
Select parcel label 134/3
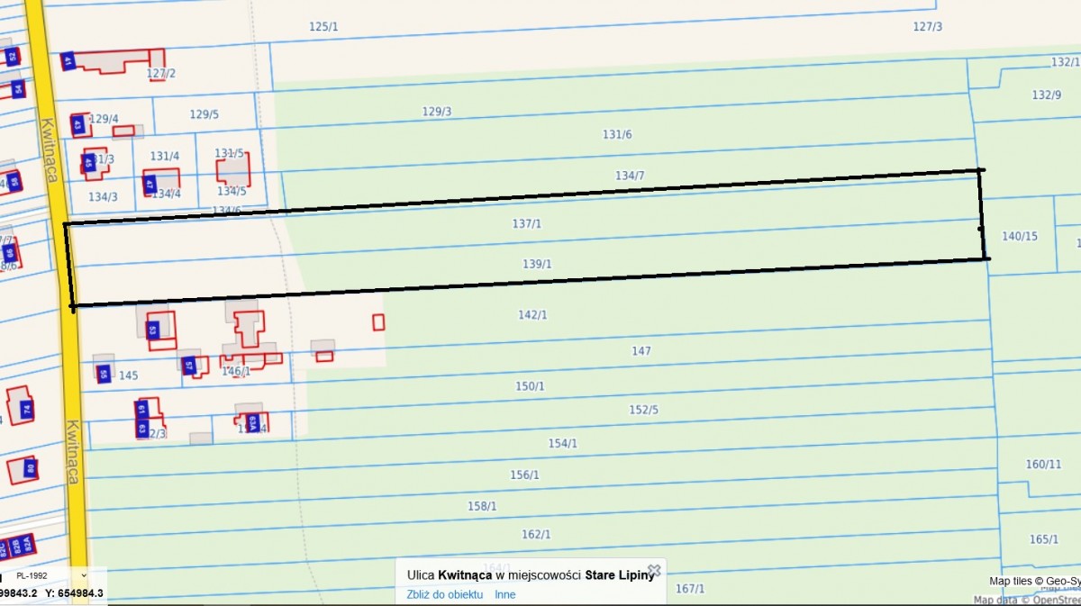click(103, 196)
